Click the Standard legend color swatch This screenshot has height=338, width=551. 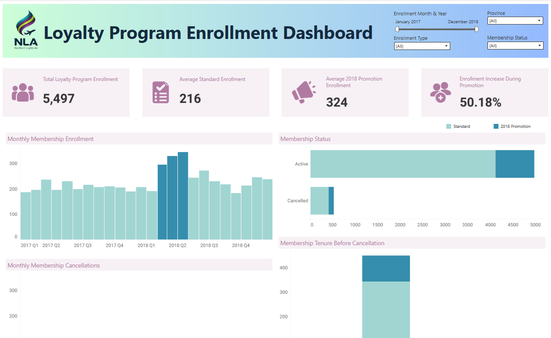(x=449, y=127)
